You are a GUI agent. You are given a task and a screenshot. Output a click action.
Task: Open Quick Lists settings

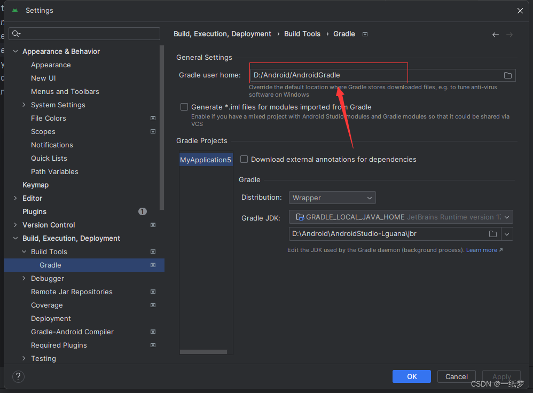49,158
